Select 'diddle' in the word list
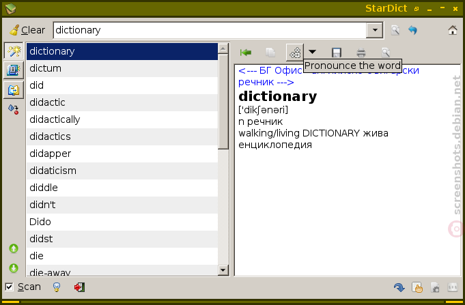This screenshot has height=305, width=465. (122, 188)
